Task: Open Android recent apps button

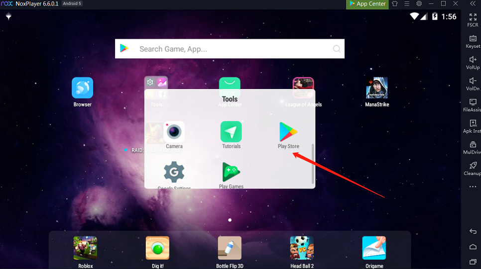Action: 473,262
